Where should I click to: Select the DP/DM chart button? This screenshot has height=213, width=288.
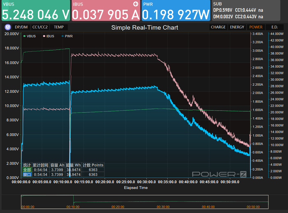point(21,27)
